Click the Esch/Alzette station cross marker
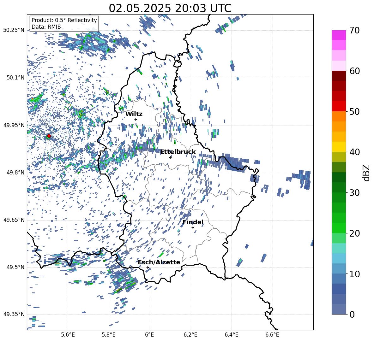 tap(148, 268)
